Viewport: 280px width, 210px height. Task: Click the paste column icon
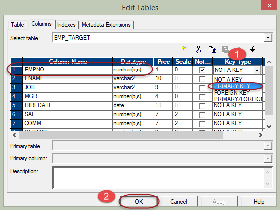click(x=225, y=49)
